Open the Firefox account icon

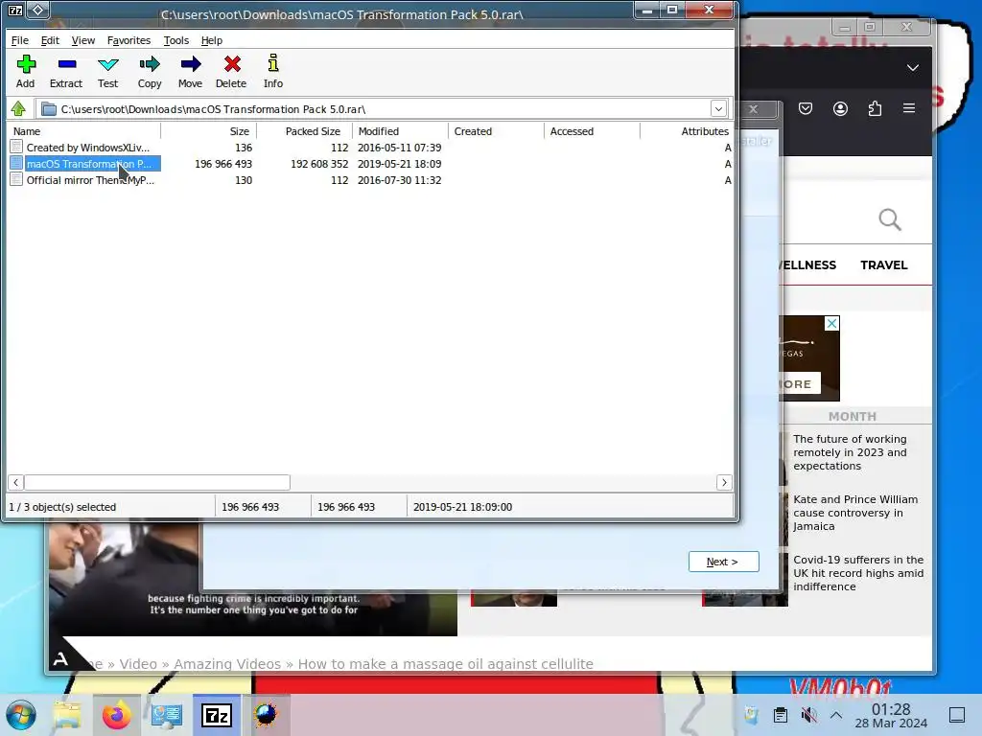point(840,109)
